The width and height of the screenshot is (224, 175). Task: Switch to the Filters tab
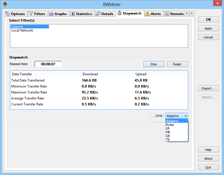coord(38,14)
